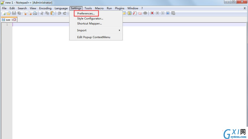248x139 pixels.
Task: Click the Close document toolbar icon
Action: tap(25, 13)
